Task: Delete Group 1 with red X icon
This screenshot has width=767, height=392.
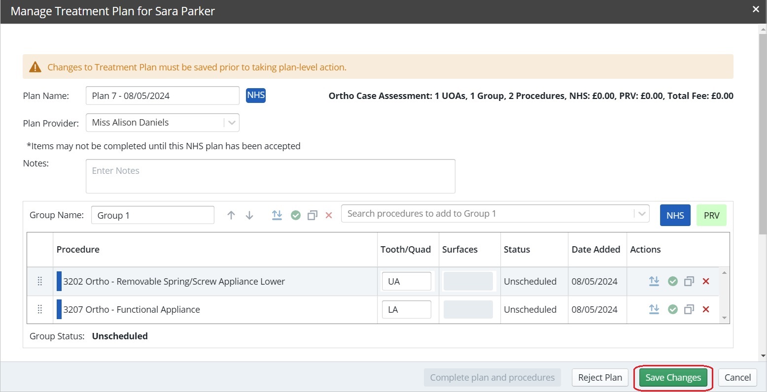Action: point(329,215)
